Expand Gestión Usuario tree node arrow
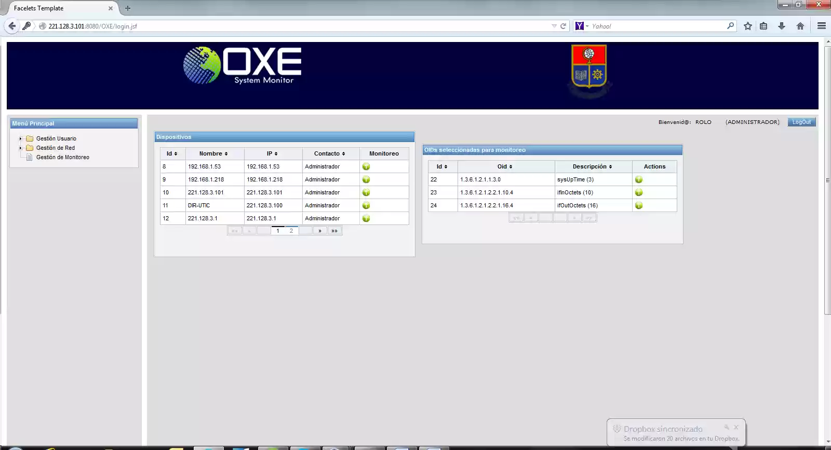This screenshot has width=831, height=450. click(21, 138)
